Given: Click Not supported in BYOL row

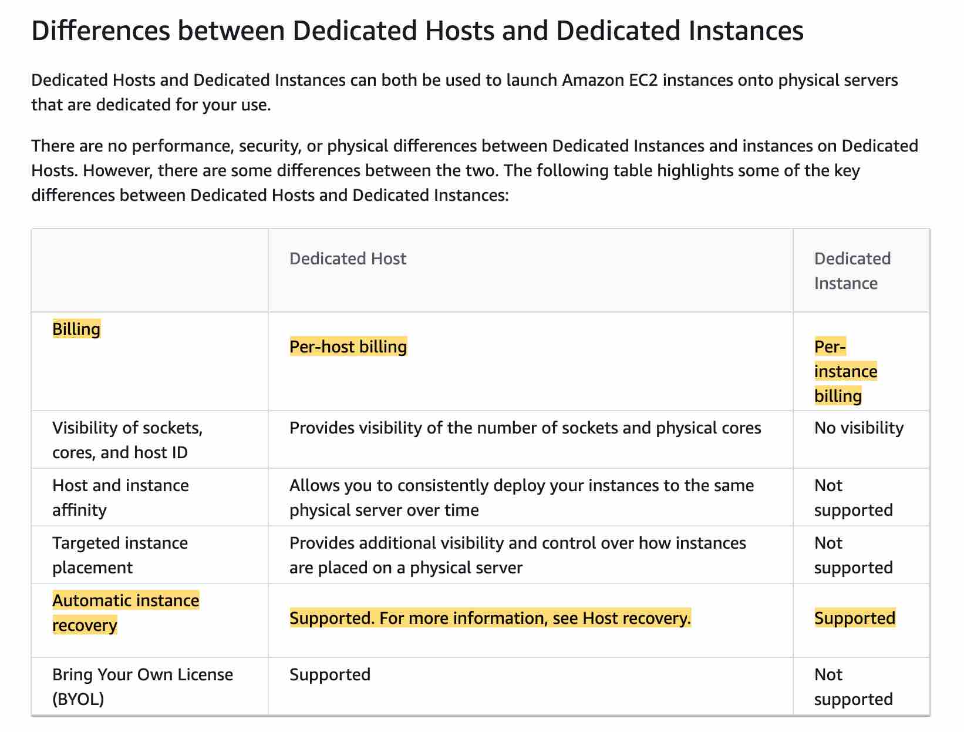Looking at the screenshot, I should [x=854, y=687].
